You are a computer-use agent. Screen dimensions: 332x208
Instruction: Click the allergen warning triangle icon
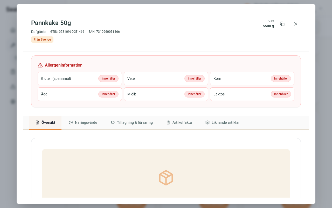click(40, 65)
